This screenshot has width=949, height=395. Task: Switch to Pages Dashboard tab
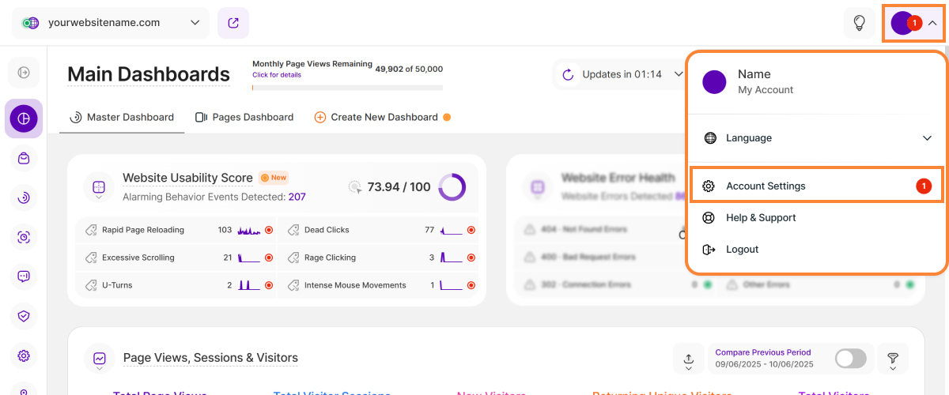pyautogui.click(x=244, y=117)
